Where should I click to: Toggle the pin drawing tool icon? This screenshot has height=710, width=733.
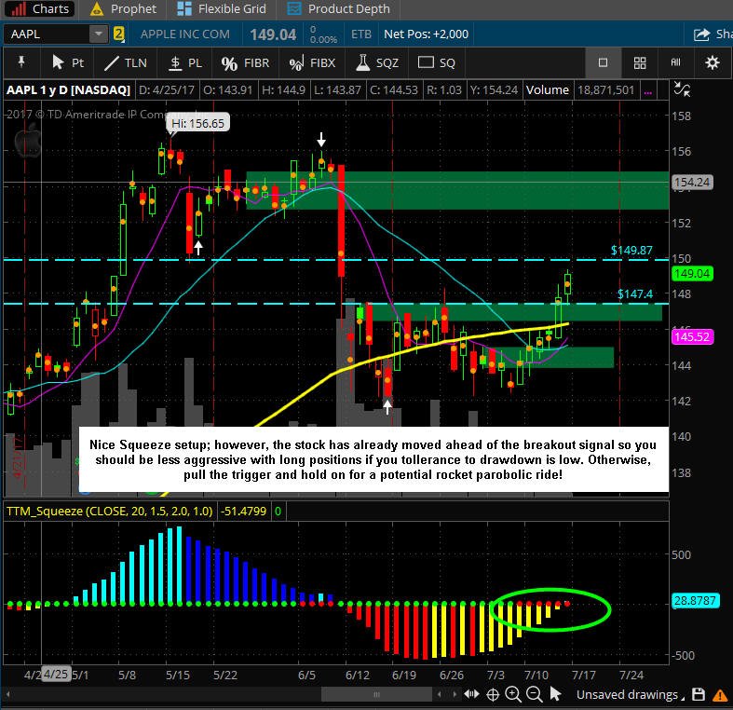tap(21, 62)
